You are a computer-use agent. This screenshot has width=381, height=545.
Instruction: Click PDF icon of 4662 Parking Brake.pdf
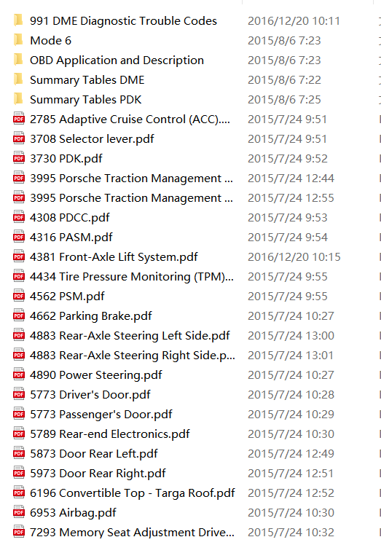point(19,315)
